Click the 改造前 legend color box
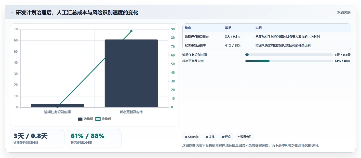This screenshot has width=361, height=158. pos(80,119)
